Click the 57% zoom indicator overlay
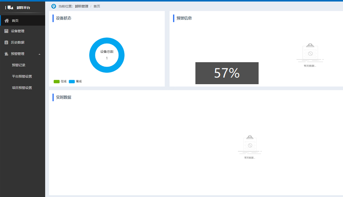The width and height of the screenshot is (343, 197). point(227,73)
